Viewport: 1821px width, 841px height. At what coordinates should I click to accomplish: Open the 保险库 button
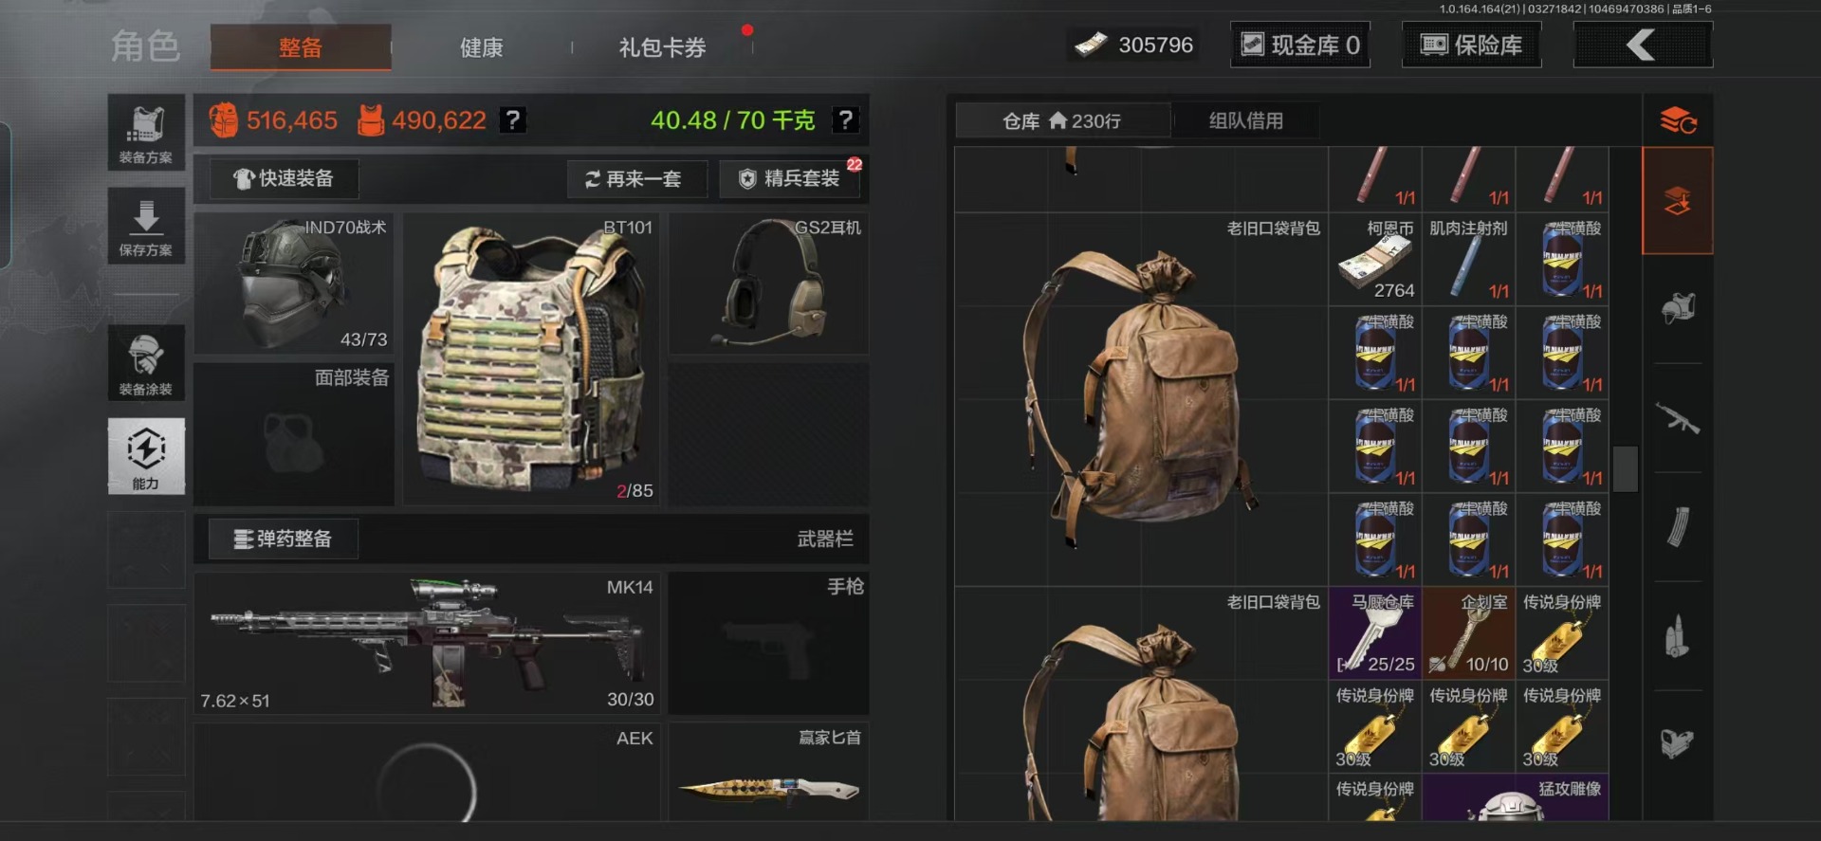pos(1471,45)
